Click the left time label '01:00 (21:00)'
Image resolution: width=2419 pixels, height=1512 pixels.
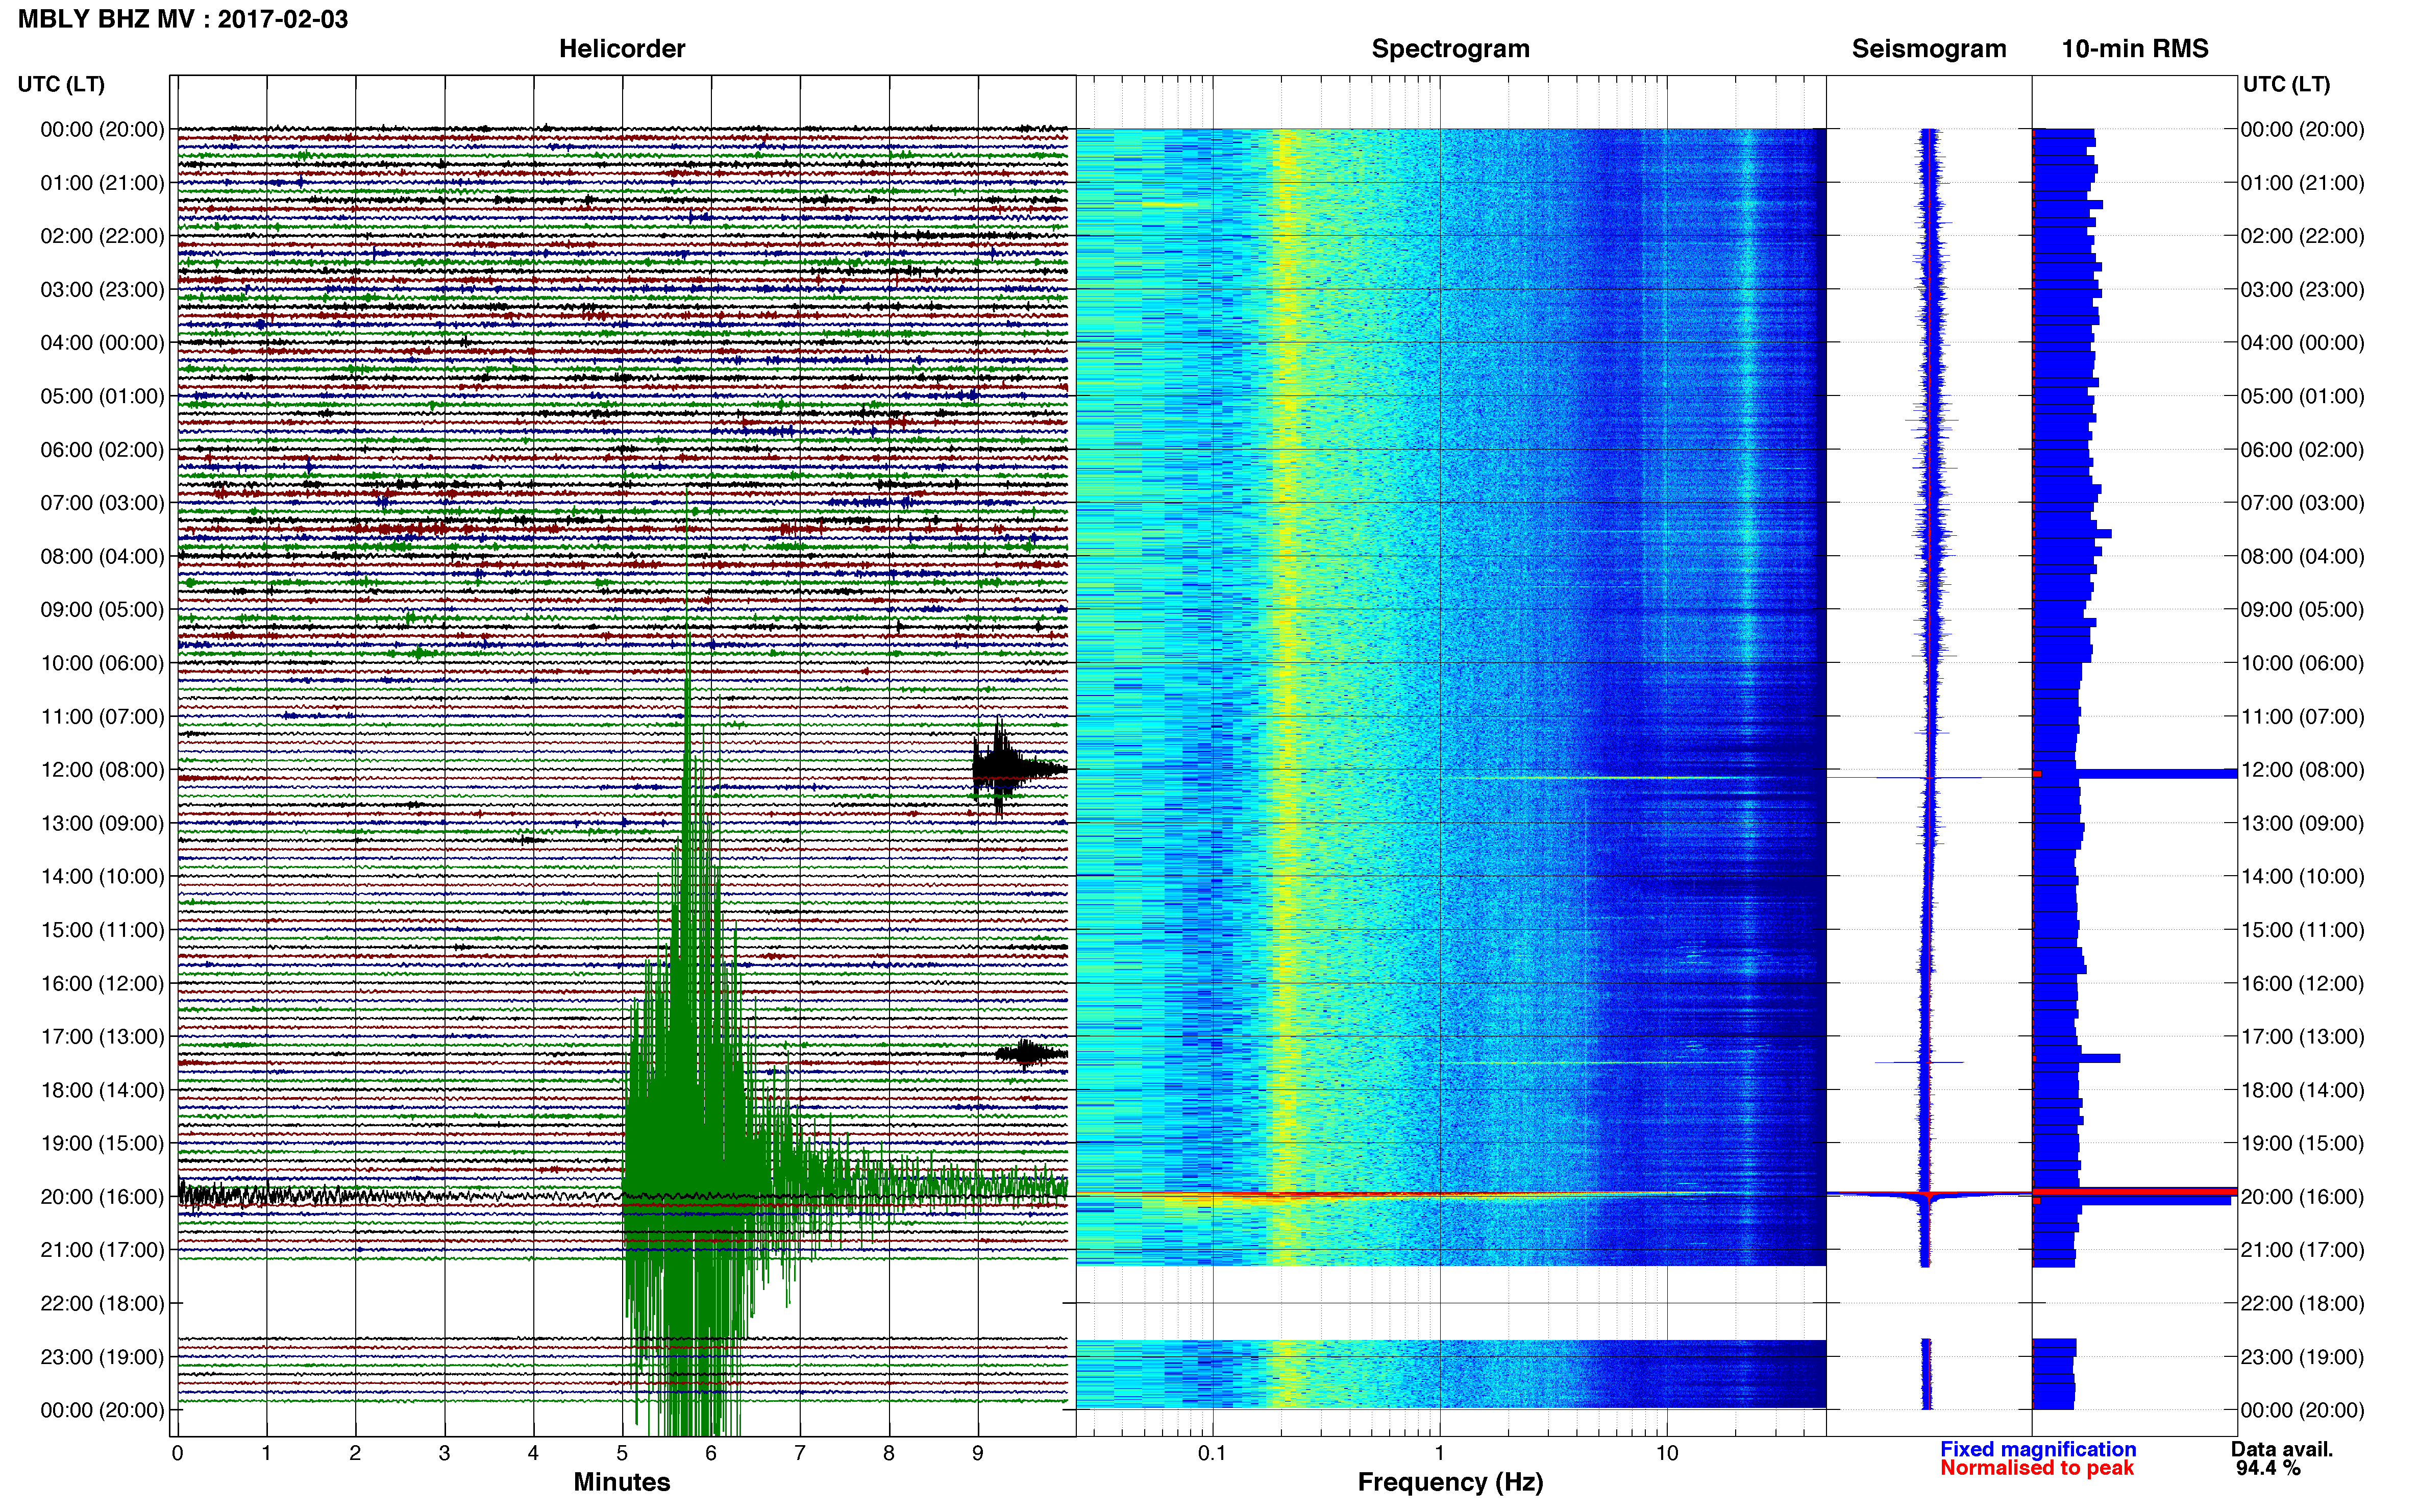(x=102, y=183)
